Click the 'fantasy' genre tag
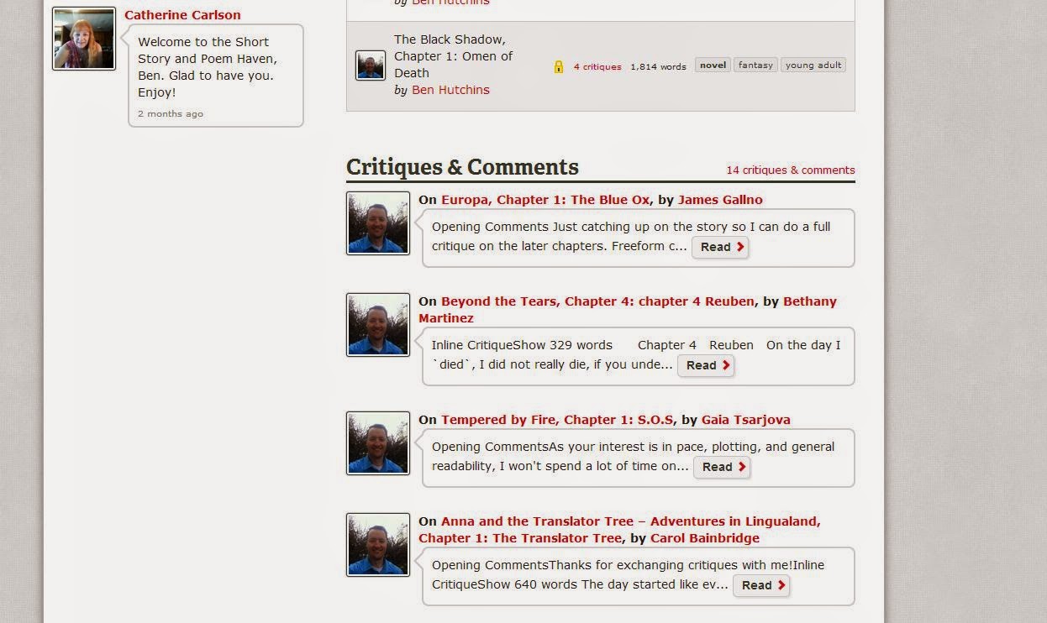Viewport: 1047px width, 623px height. (755, 64)
